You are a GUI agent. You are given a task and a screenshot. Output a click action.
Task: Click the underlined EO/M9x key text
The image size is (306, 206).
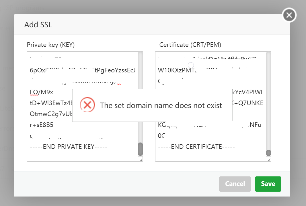pos(42,92)
